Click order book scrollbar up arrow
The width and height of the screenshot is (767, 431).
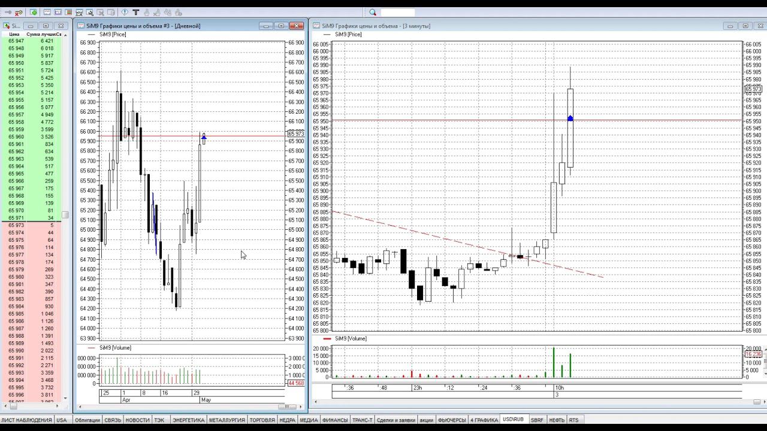[x=65, y=35]
